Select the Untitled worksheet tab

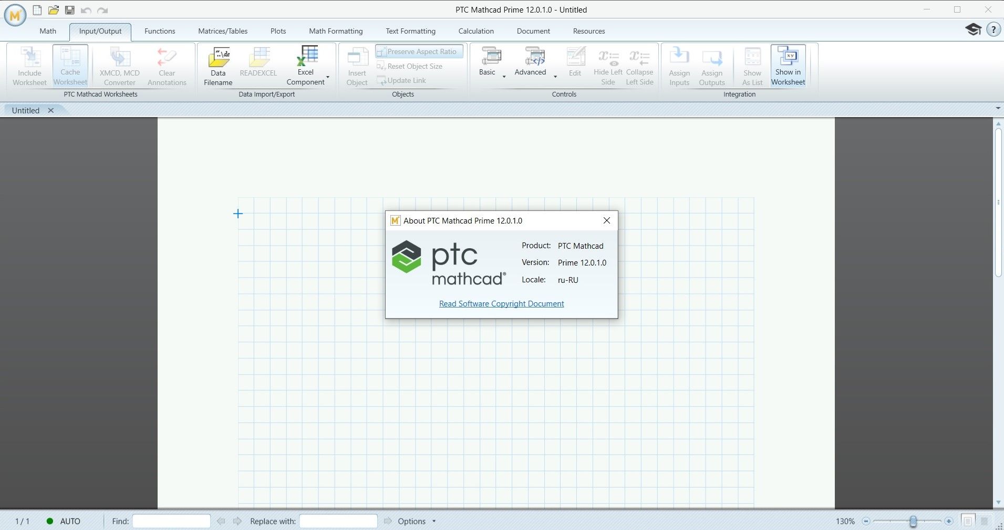pyautogui.click(x=26, y=110)
